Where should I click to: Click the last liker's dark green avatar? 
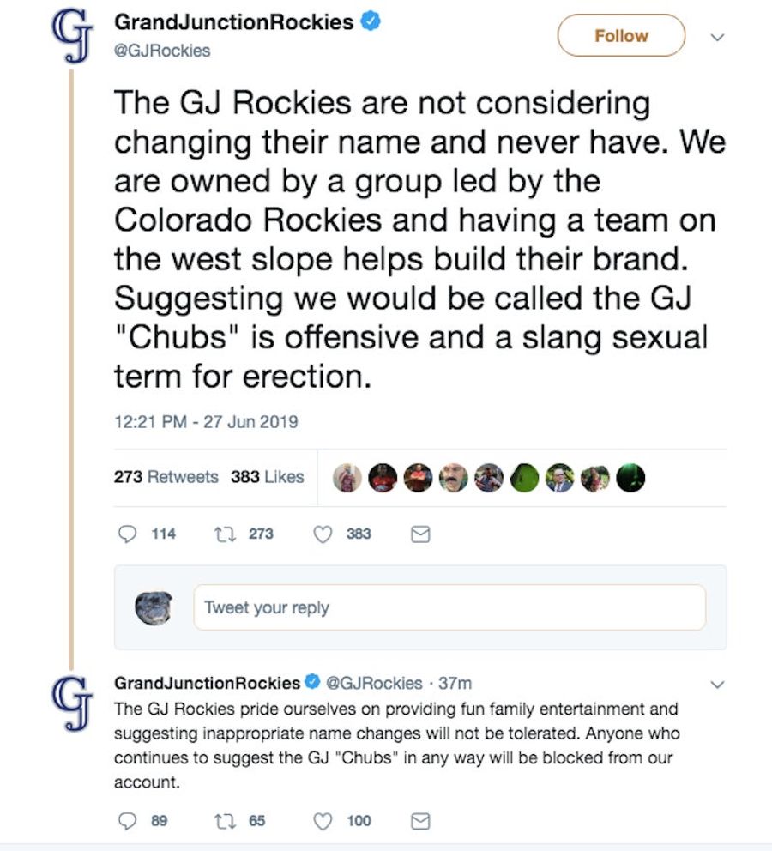[x=631, y=478]
